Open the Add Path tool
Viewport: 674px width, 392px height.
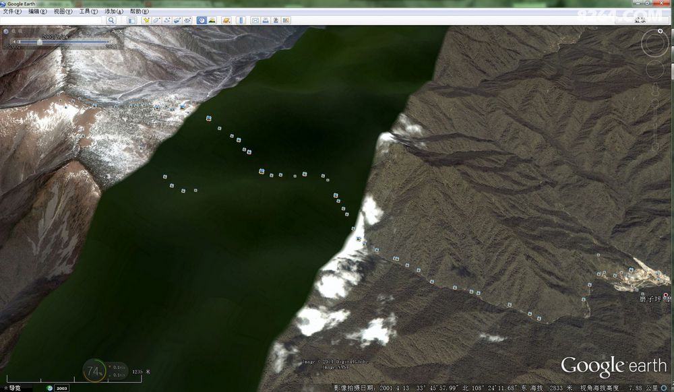point(166,20)
